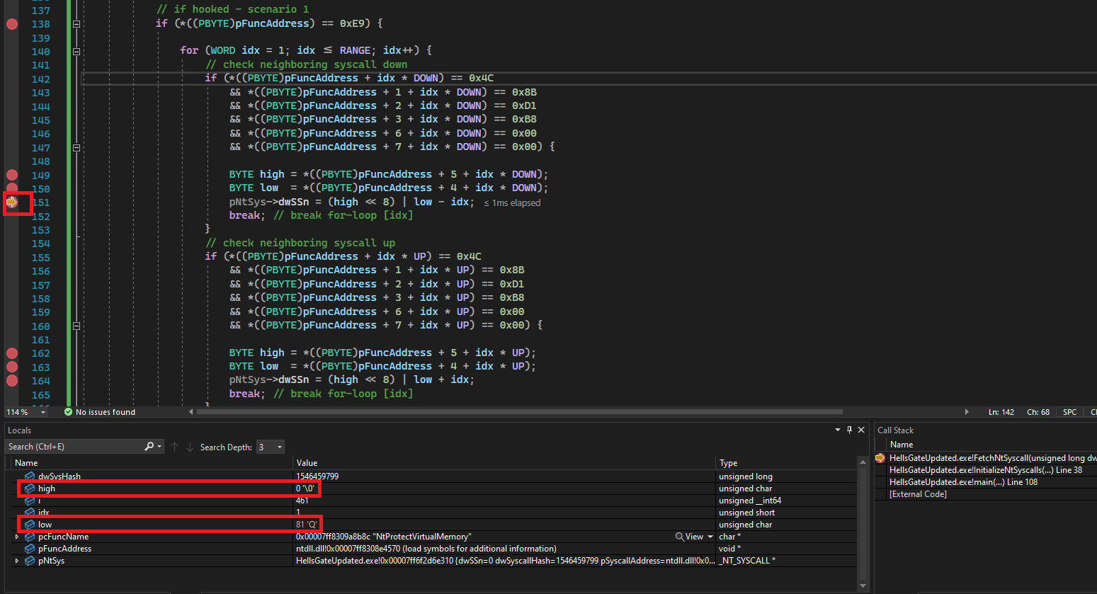Expand the pcFuncName variable in Locals
This screenshot has width=1097, height=594.
[17, 537]
